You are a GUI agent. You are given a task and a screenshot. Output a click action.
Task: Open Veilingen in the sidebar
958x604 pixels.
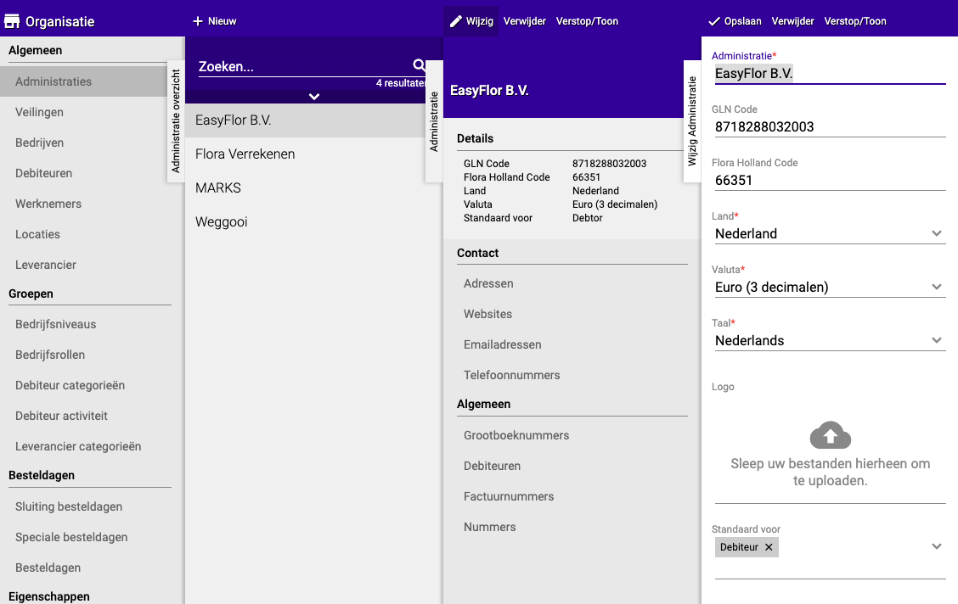coord(39,112)
